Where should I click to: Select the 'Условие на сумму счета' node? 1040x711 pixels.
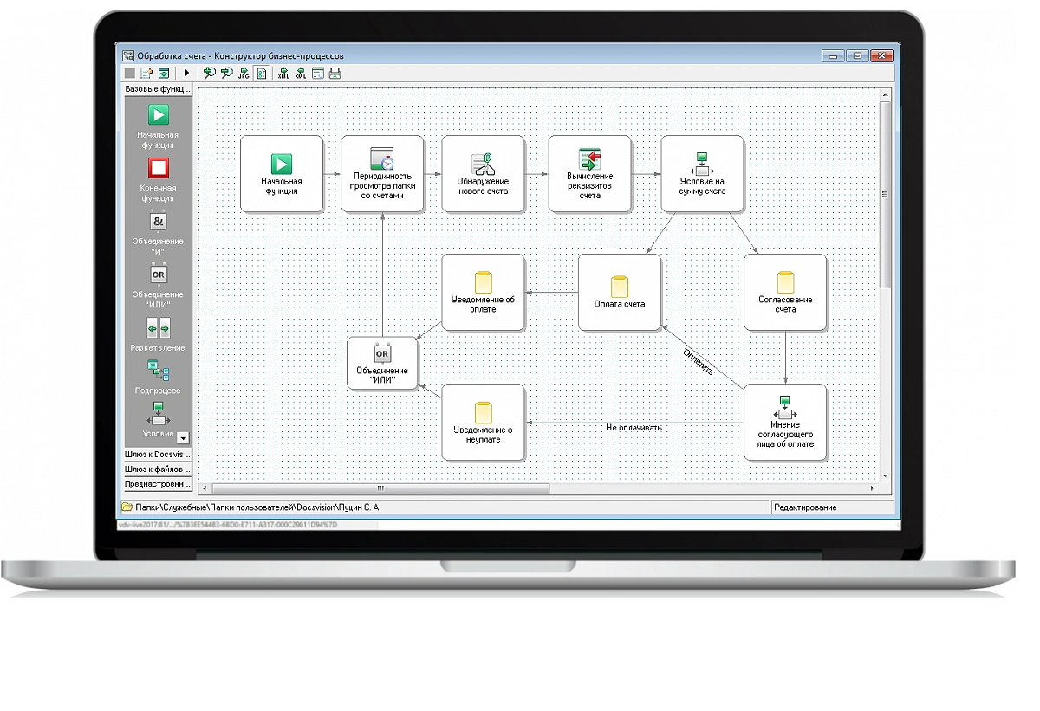point(702,173)
